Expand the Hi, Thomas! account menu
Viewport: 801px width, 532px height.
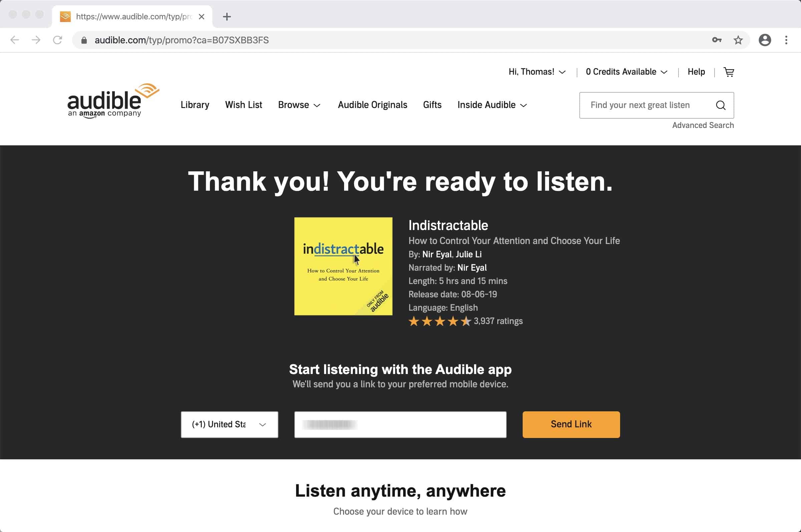coord(537,72)
